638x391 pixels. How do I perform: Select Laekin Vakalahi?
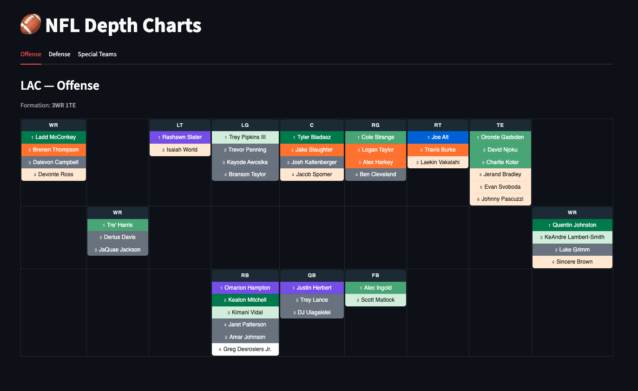[438, 162]
